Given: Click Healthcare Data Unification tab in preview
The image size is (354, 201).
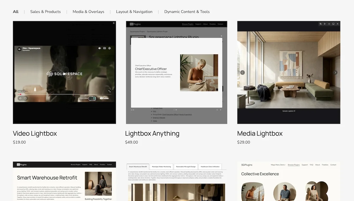Looking at the screenshot, I should click(210, 167).
